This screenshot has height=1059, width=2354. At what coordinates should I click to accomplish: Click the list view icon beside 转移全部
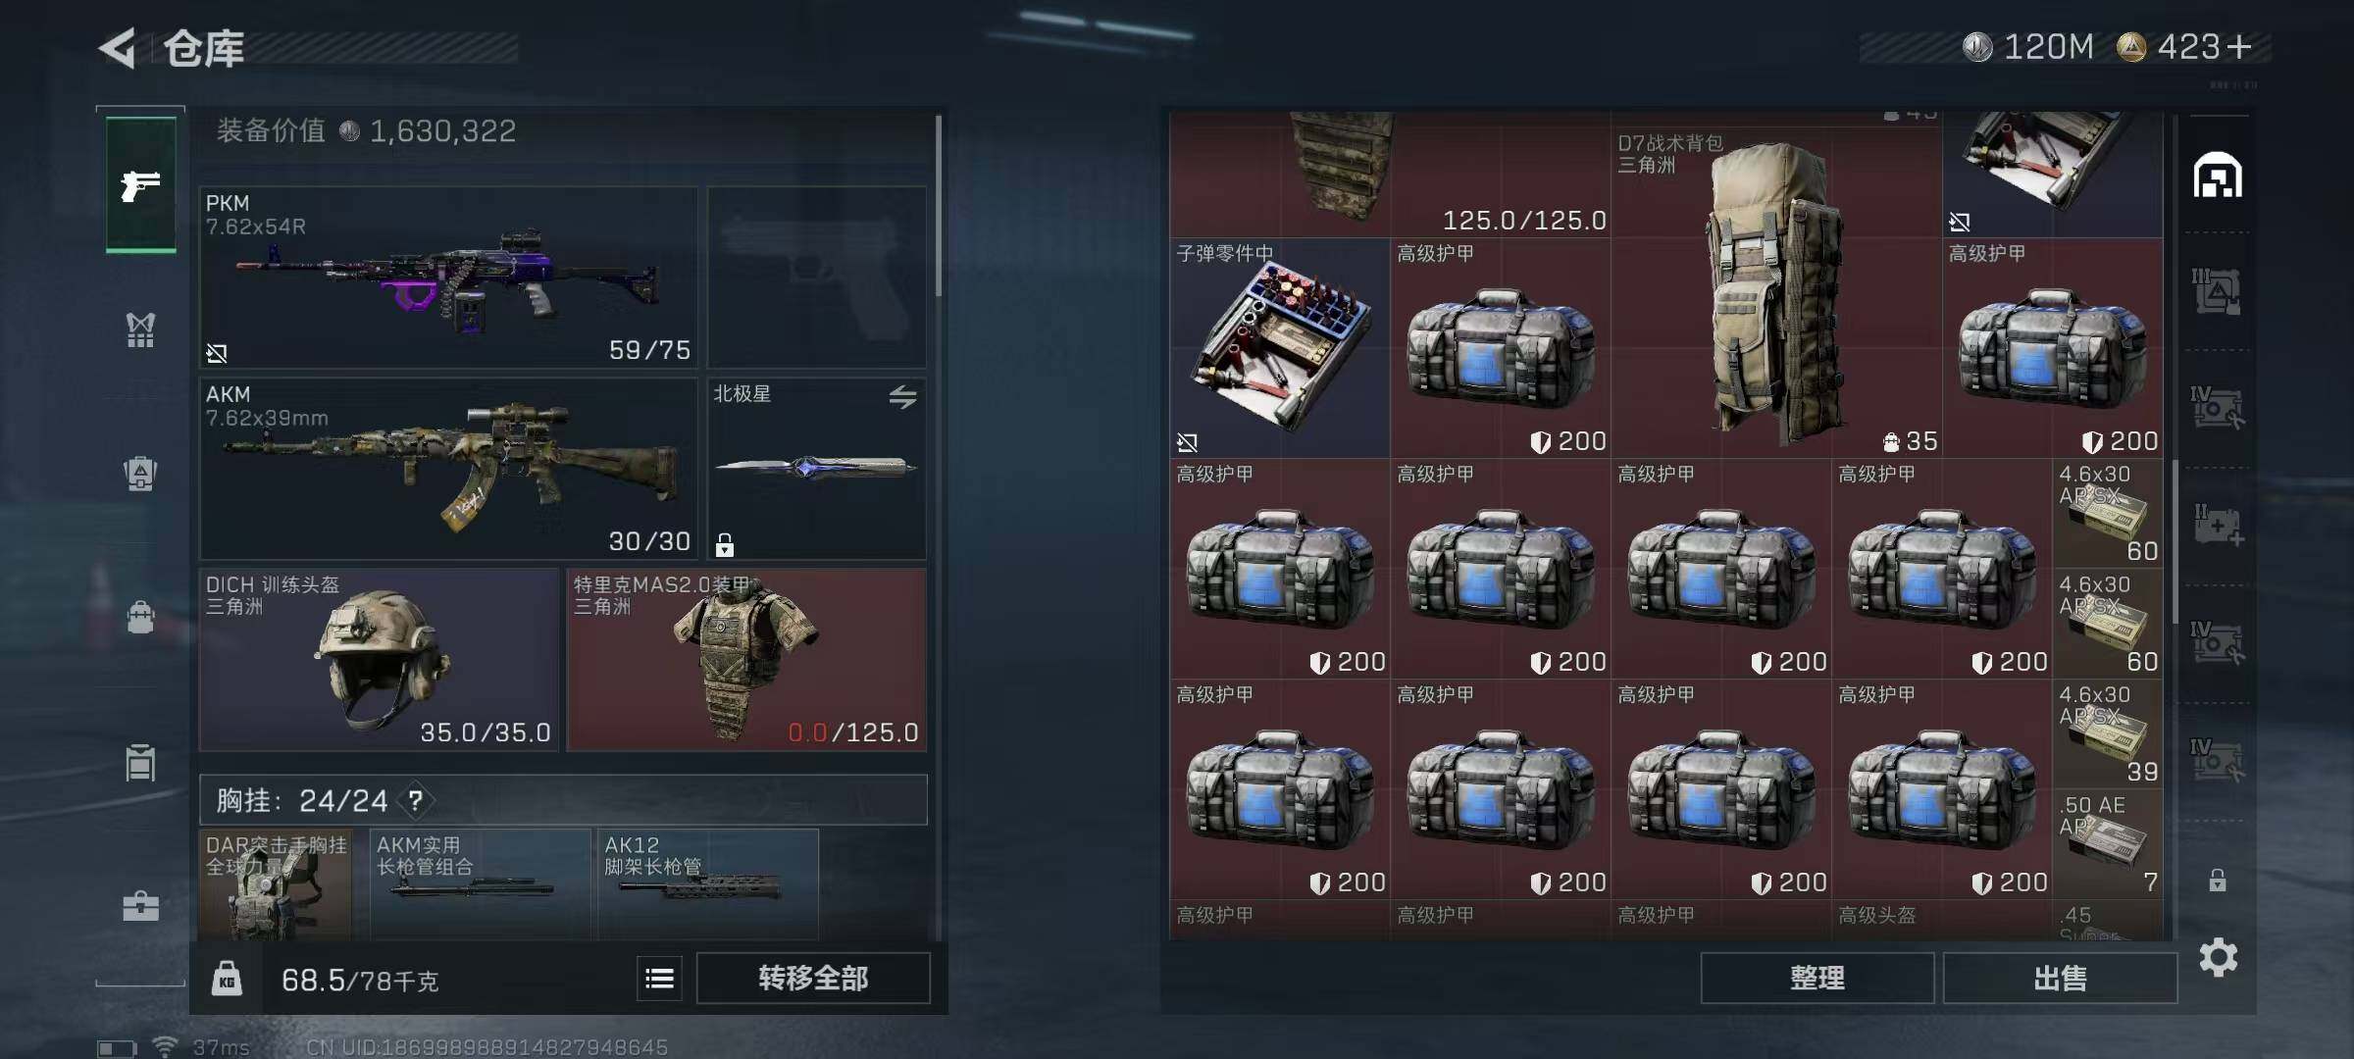(659, 978)
